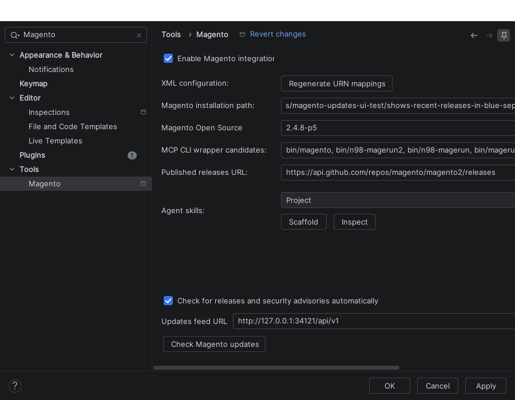Viewport: 515px width, 400px height.
Task: Select Inspections under Editor
Action: coord(49,112)
